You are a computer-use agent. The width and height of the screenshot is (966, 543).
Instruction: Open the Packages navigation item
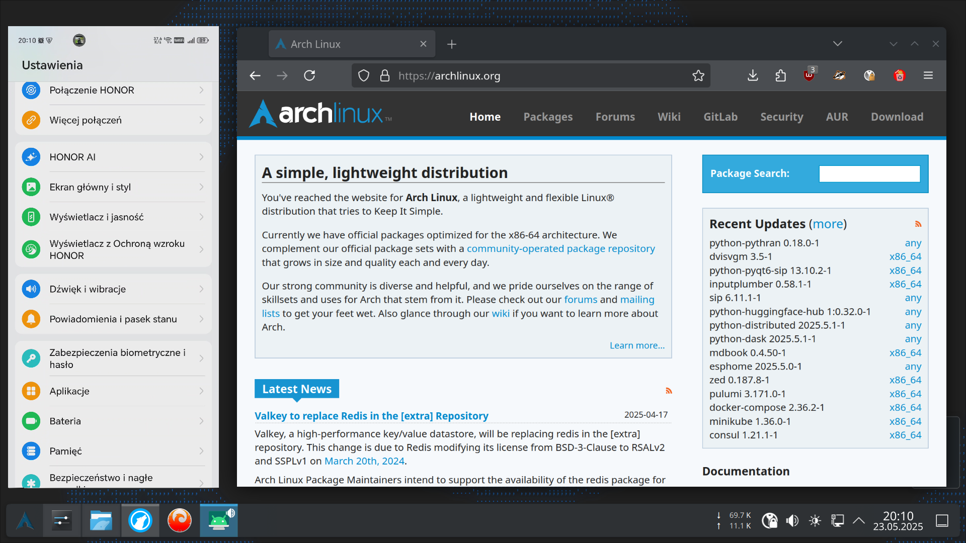pos(548,117)
